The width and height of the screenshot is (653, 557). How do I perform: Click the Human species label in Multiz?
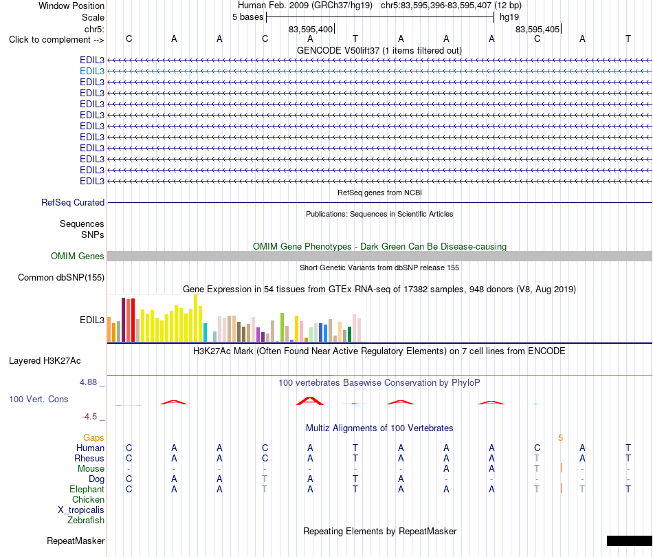90,448
